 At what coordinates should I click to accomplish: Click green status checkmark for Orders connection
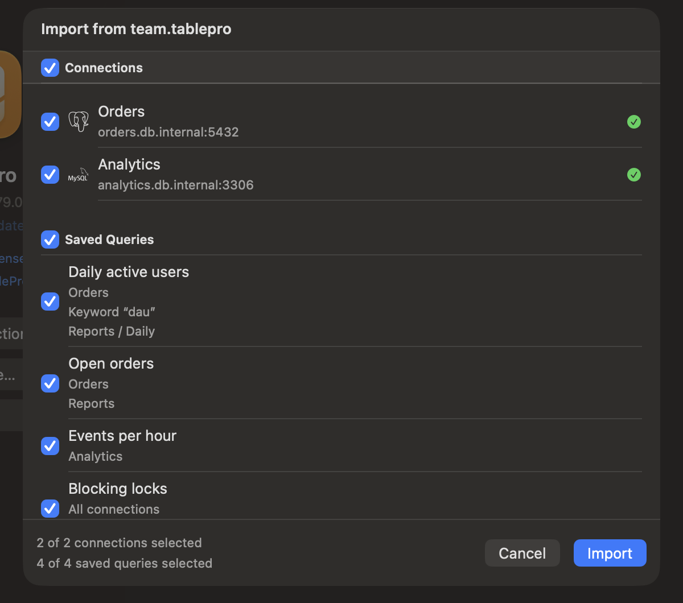click(633, 122)
